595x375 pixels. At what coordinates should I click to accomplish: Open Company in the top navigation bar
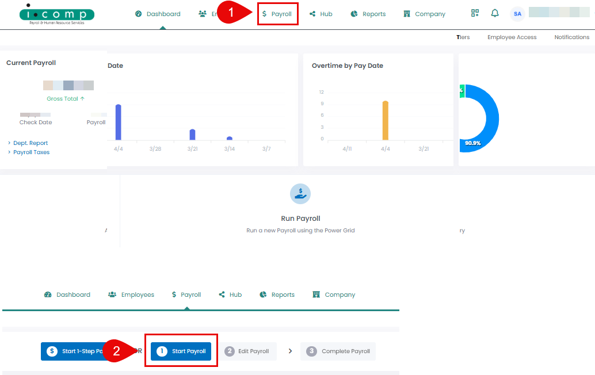coord(424,14)
